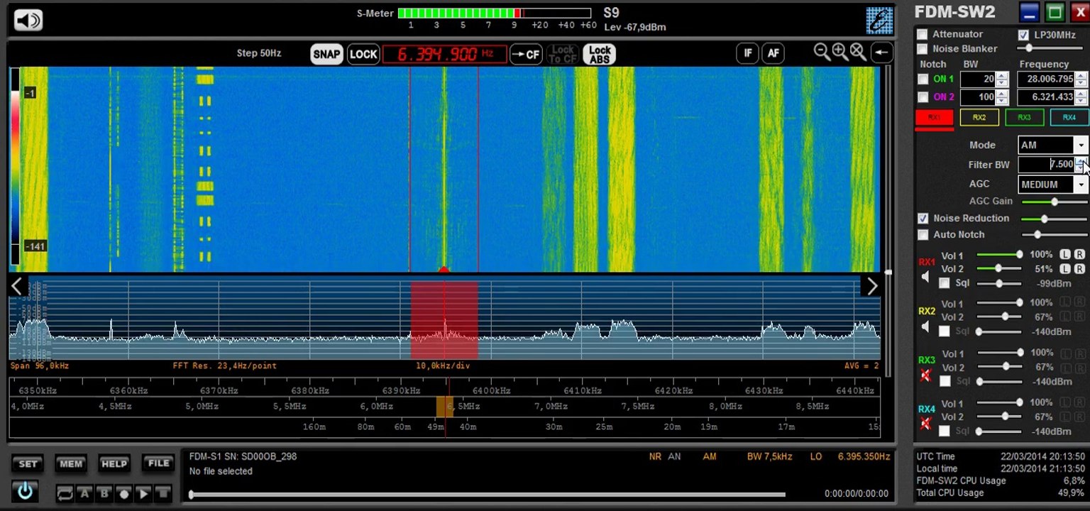The height and width of the screenshot is (511, 1090).
Task: Click the left arrow button beside zoom icons
Action: tap(881, 53)
